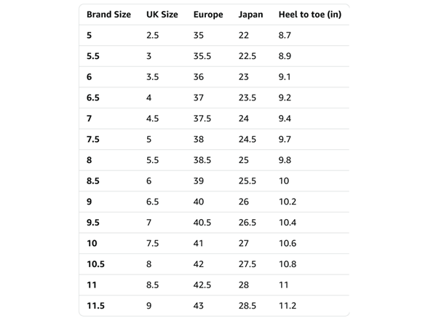The height and width of the screenshot is (321, 428).
Task: Click the Japan column header
Action: coord(250,15)
